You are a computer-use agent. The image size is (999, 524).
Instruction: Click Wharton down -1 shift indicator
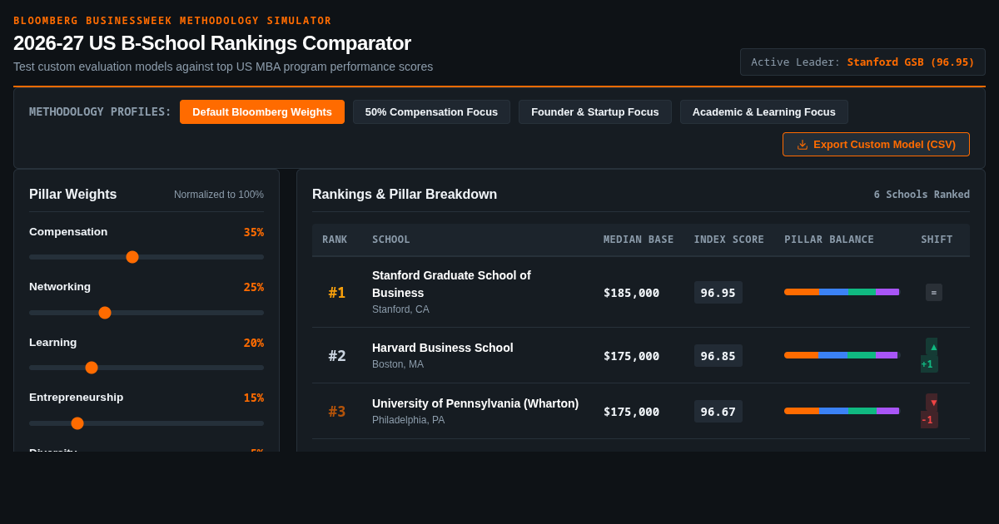tap(930, 411)
